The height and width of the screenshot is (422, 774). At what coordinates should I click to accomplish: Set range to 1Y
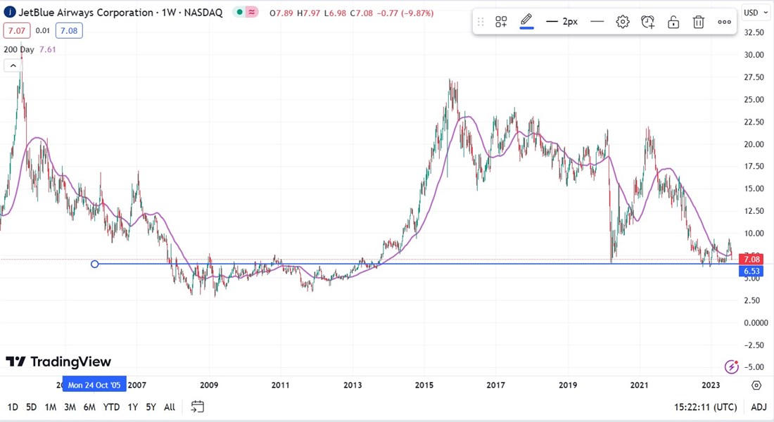pyautogui.click(x=133, y=407)
